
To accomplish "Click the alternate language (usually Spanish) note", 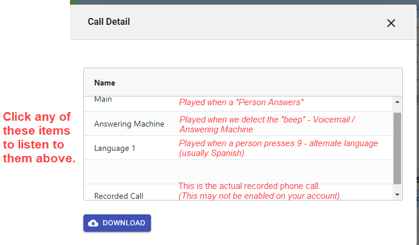I will (278, 148).
